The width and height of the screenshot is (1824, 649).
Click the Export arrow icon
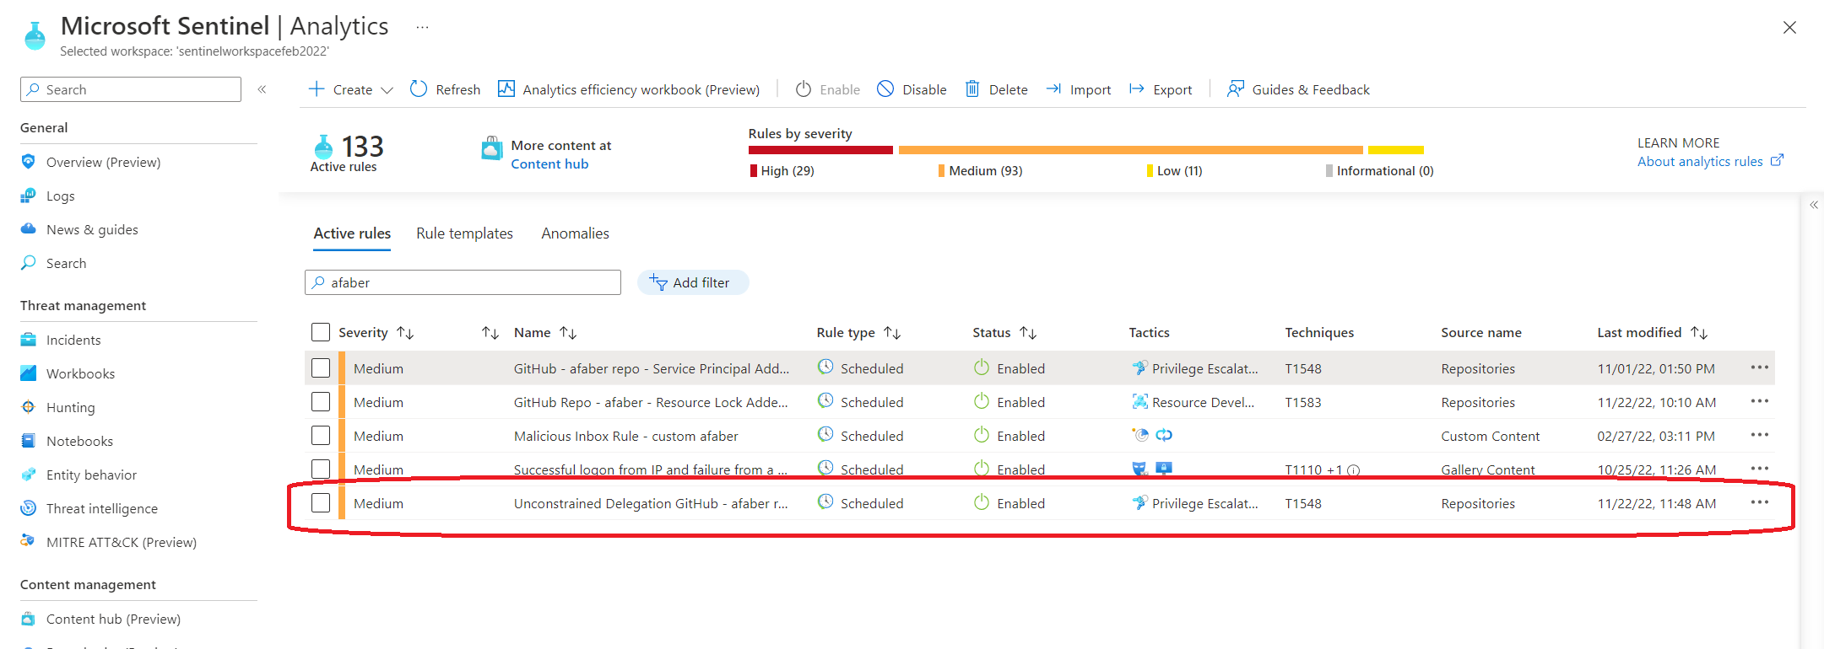click(1137, 88)
